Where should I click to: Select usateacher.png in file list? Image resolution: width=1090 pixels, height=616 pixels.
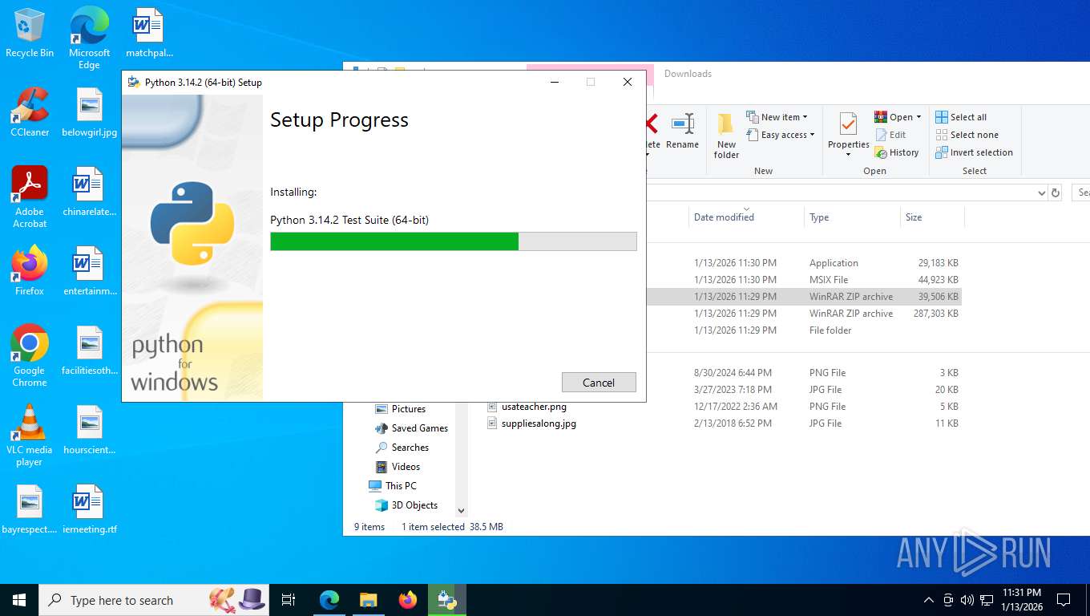(527, 407)
